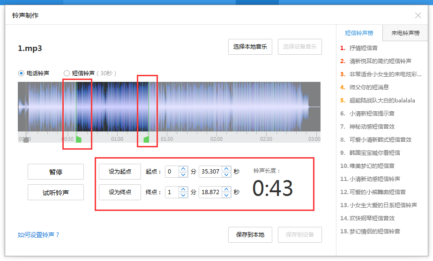Decrease the end point seconds value
The width and height of the screenshot is (433, 261).
pos(227,195)
